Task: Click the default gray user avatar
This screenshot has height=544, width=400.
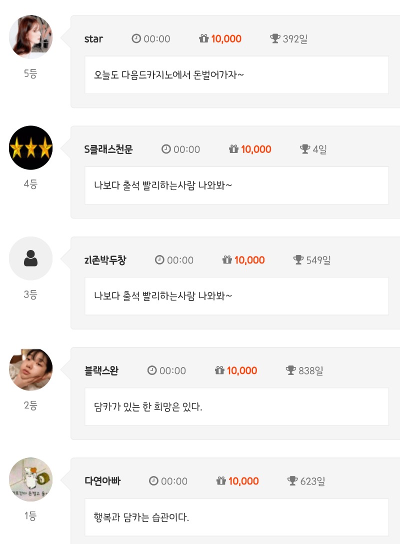Action: 30,258
